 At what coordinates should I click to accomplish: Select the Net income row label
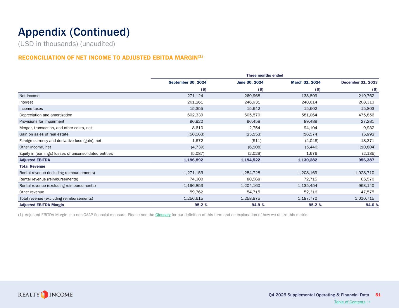coord(29,96)
